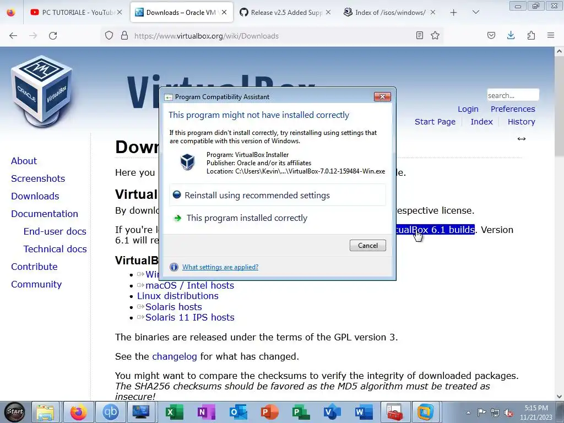This screenshot has width=564, height=423.
Task: Open the Pocket save icon
Action: pos(491,35)
